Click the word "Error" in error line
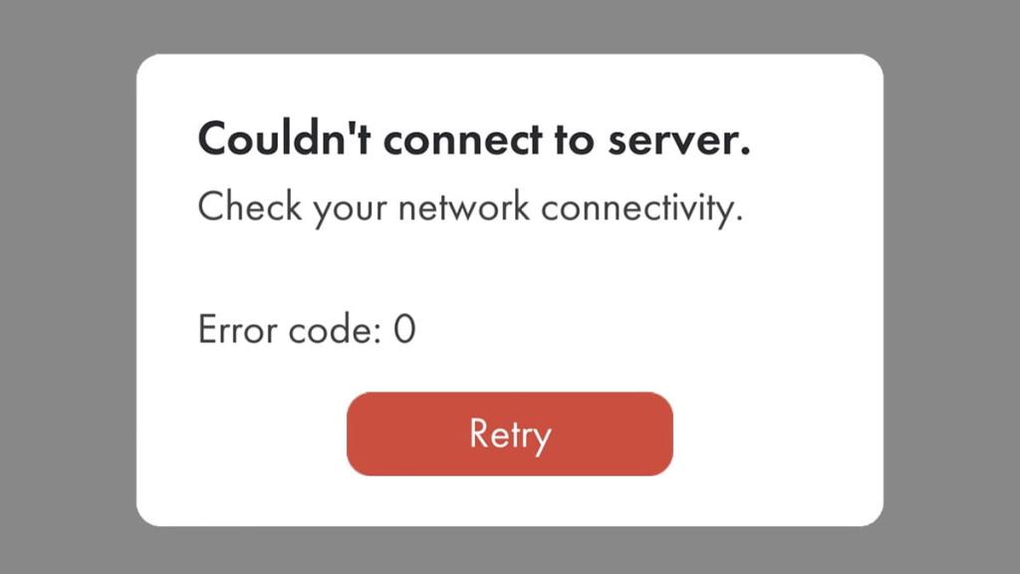The image size is (1020, 574). point(237,329)
